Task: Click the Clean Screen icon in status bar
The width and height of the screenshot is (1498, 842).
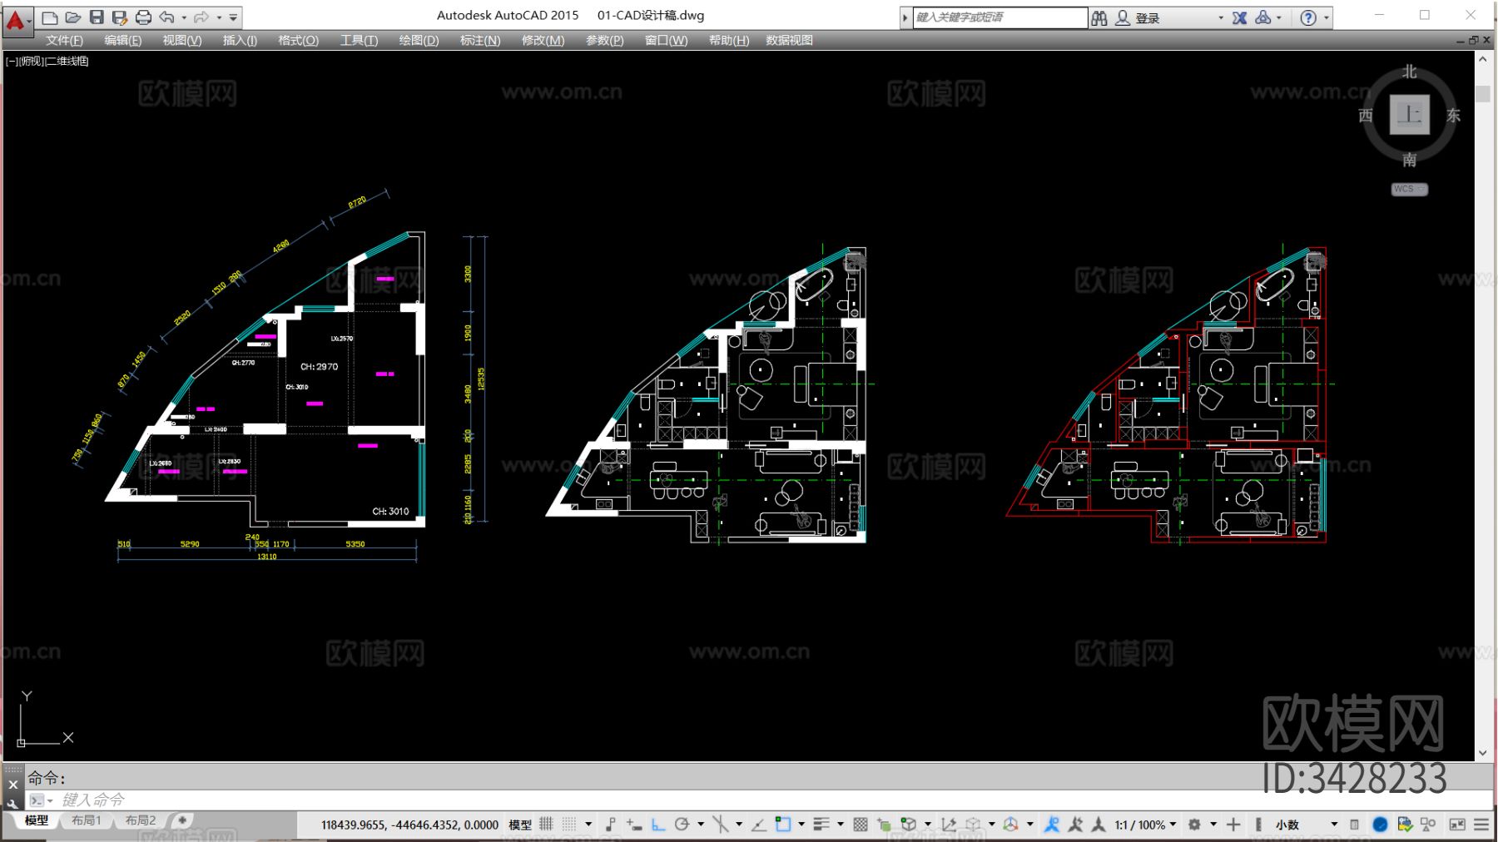Action: pyautogui.click(x=1457, y=825)
